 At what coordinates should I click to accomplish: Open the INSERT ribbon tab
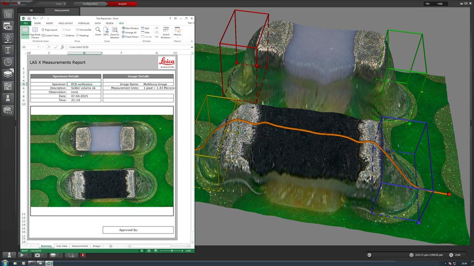50,23
